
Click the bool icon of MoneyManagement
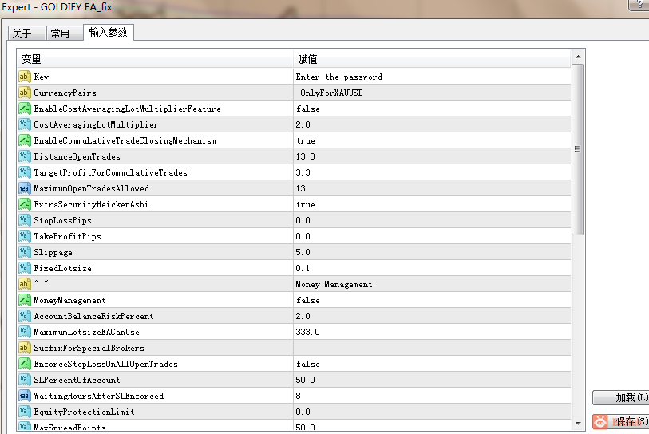[x=25, y=300]
